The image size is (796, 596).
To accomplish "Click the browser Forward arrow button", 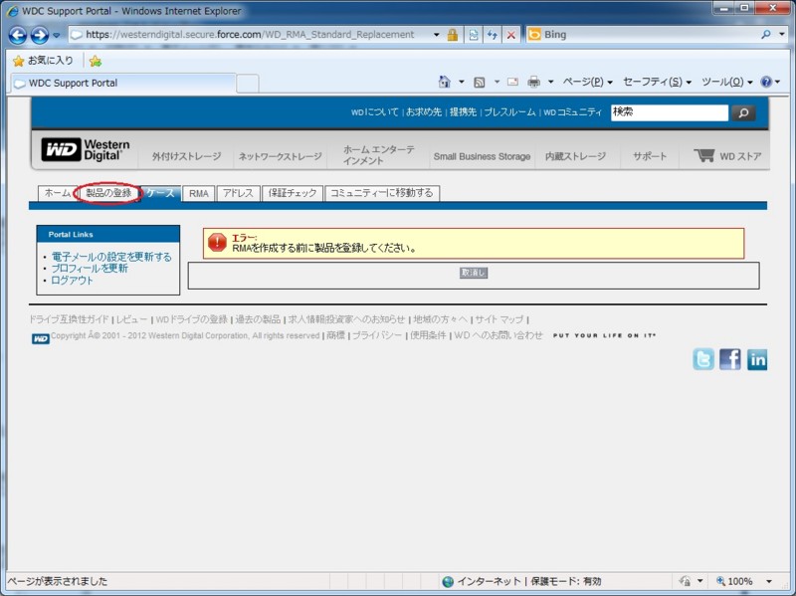I will (40, 35).
